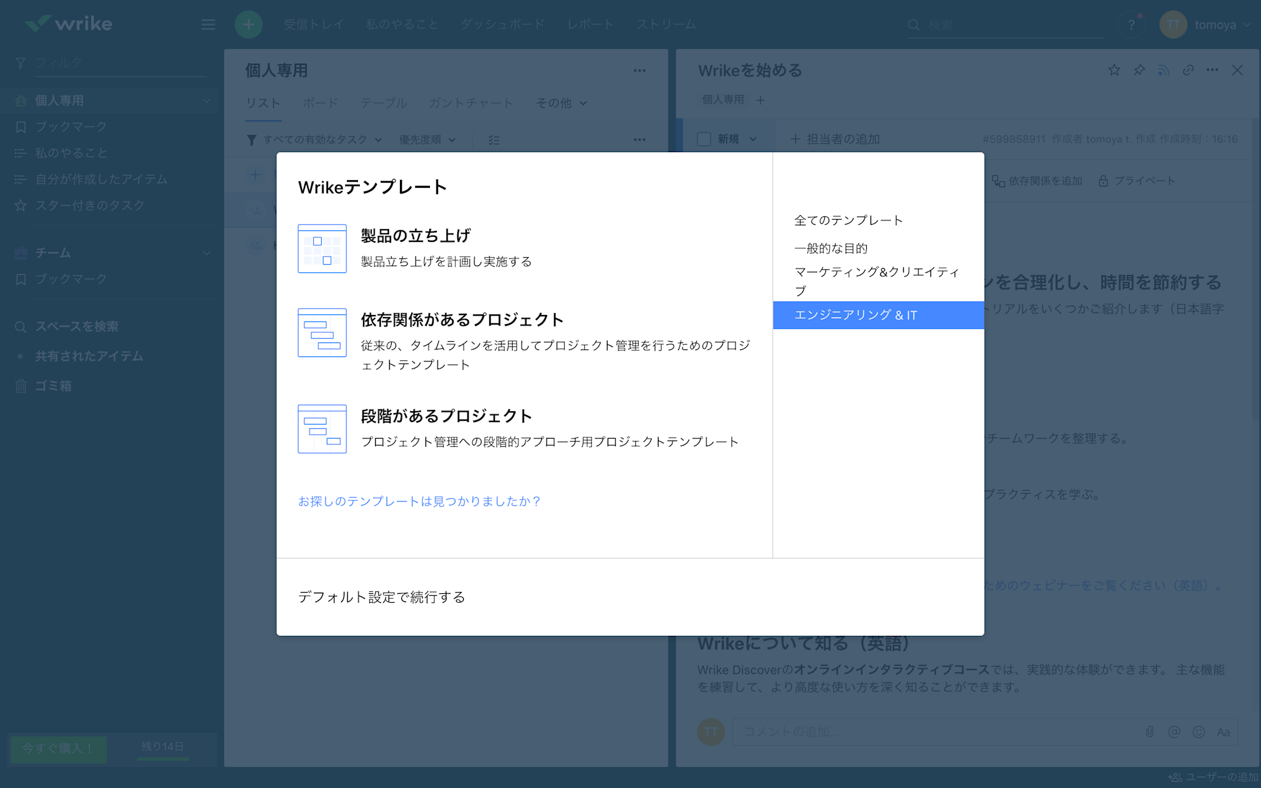
Task: Open 個人専用 panel more options ellipsis
Action: [639, 71]
